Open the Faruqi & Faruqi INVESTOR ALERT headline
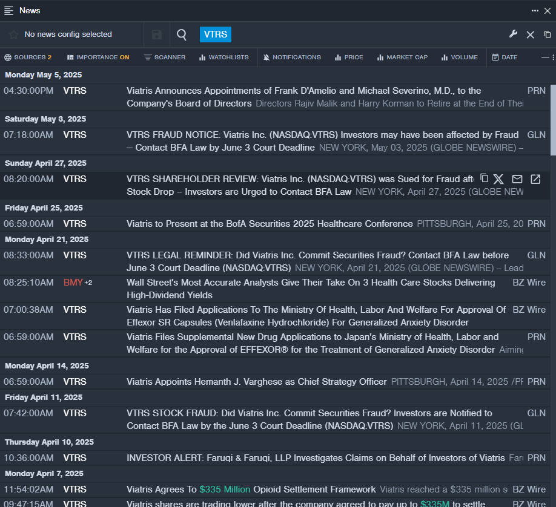 (316, 458)
